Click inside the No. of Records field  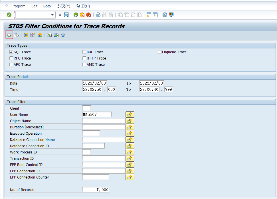pos(96,189)
